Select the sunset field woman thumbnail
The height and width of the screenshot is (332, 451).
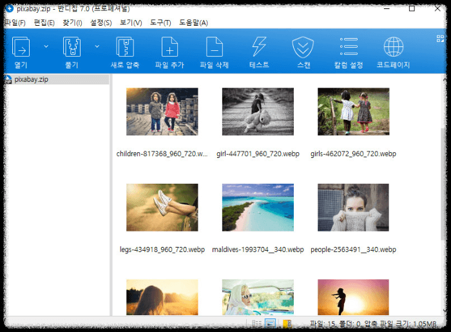(x=162, y=297)
